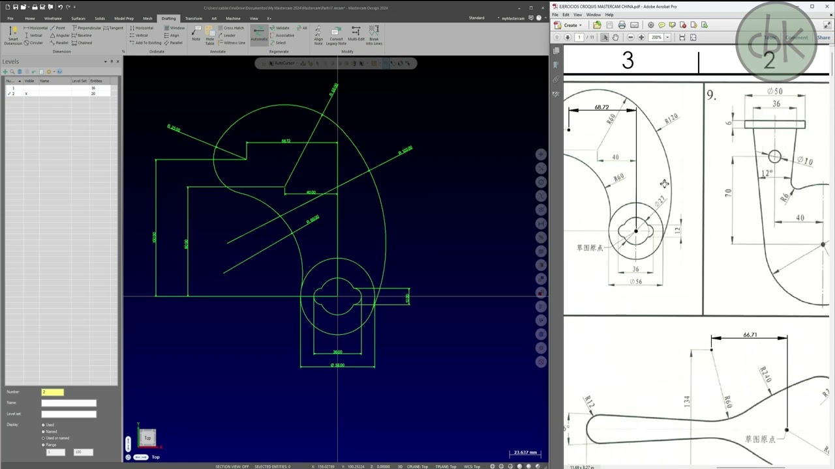Open the Model Prep ribbon tab

tap(124, 18)
